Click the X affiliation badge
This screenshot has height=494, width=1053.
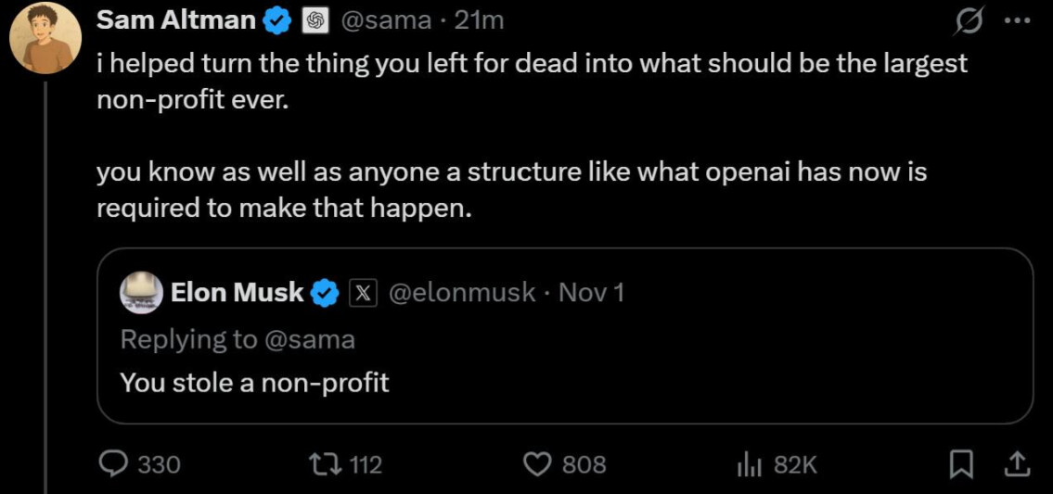363,294
